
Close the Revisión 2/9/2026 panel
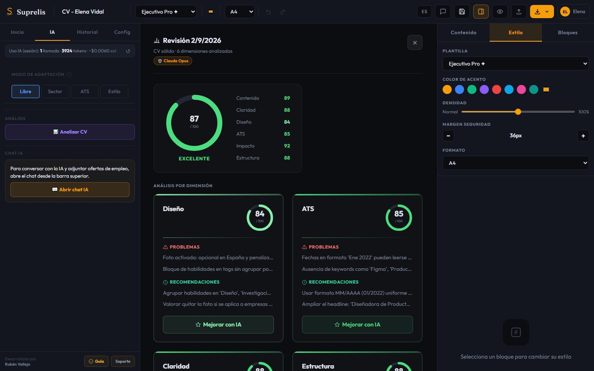415,42
